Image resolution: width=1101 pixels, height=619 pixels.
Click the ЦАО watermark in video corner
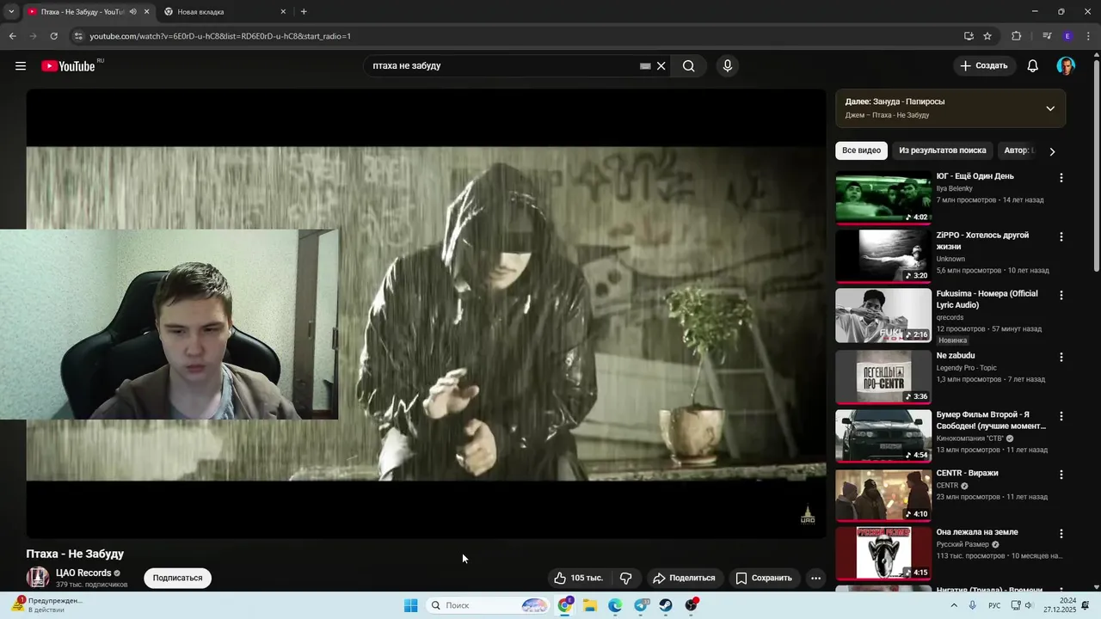(x=808, y=514)
